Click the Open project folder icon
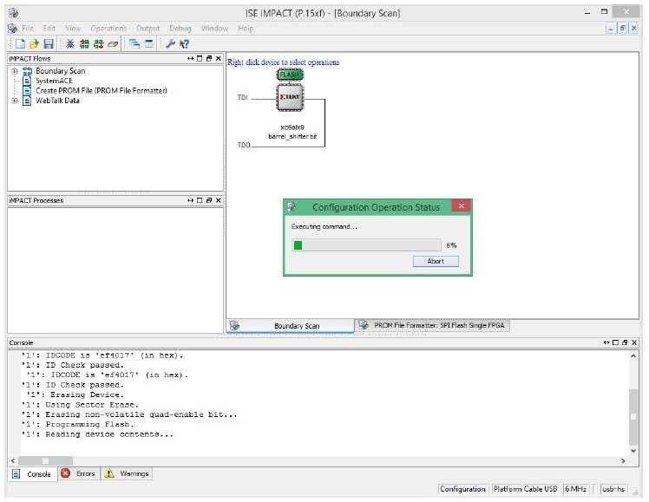 [35, 43]
